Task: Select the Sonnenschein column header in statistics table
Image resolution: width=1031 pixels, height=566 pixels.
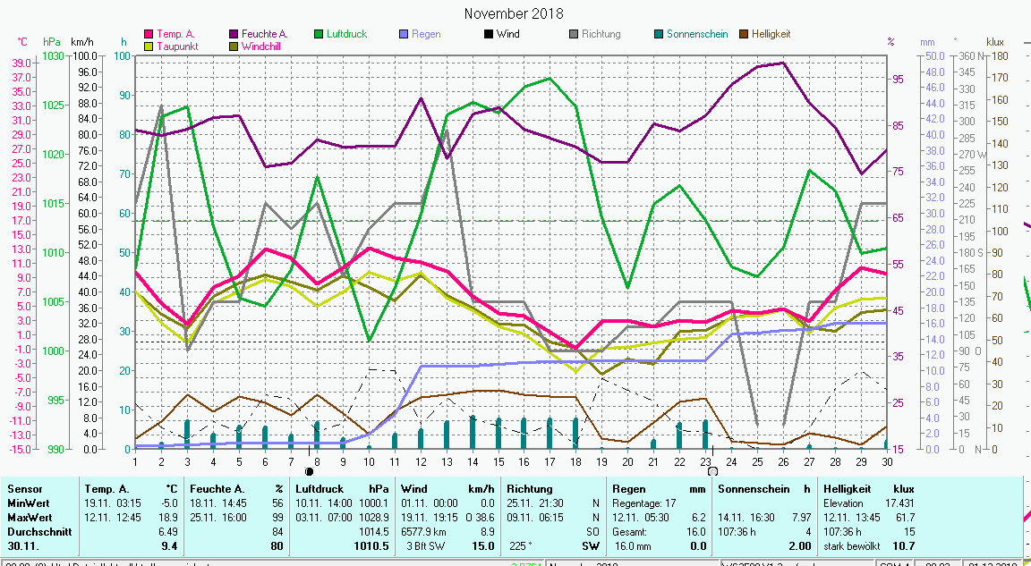Action: 752,489
